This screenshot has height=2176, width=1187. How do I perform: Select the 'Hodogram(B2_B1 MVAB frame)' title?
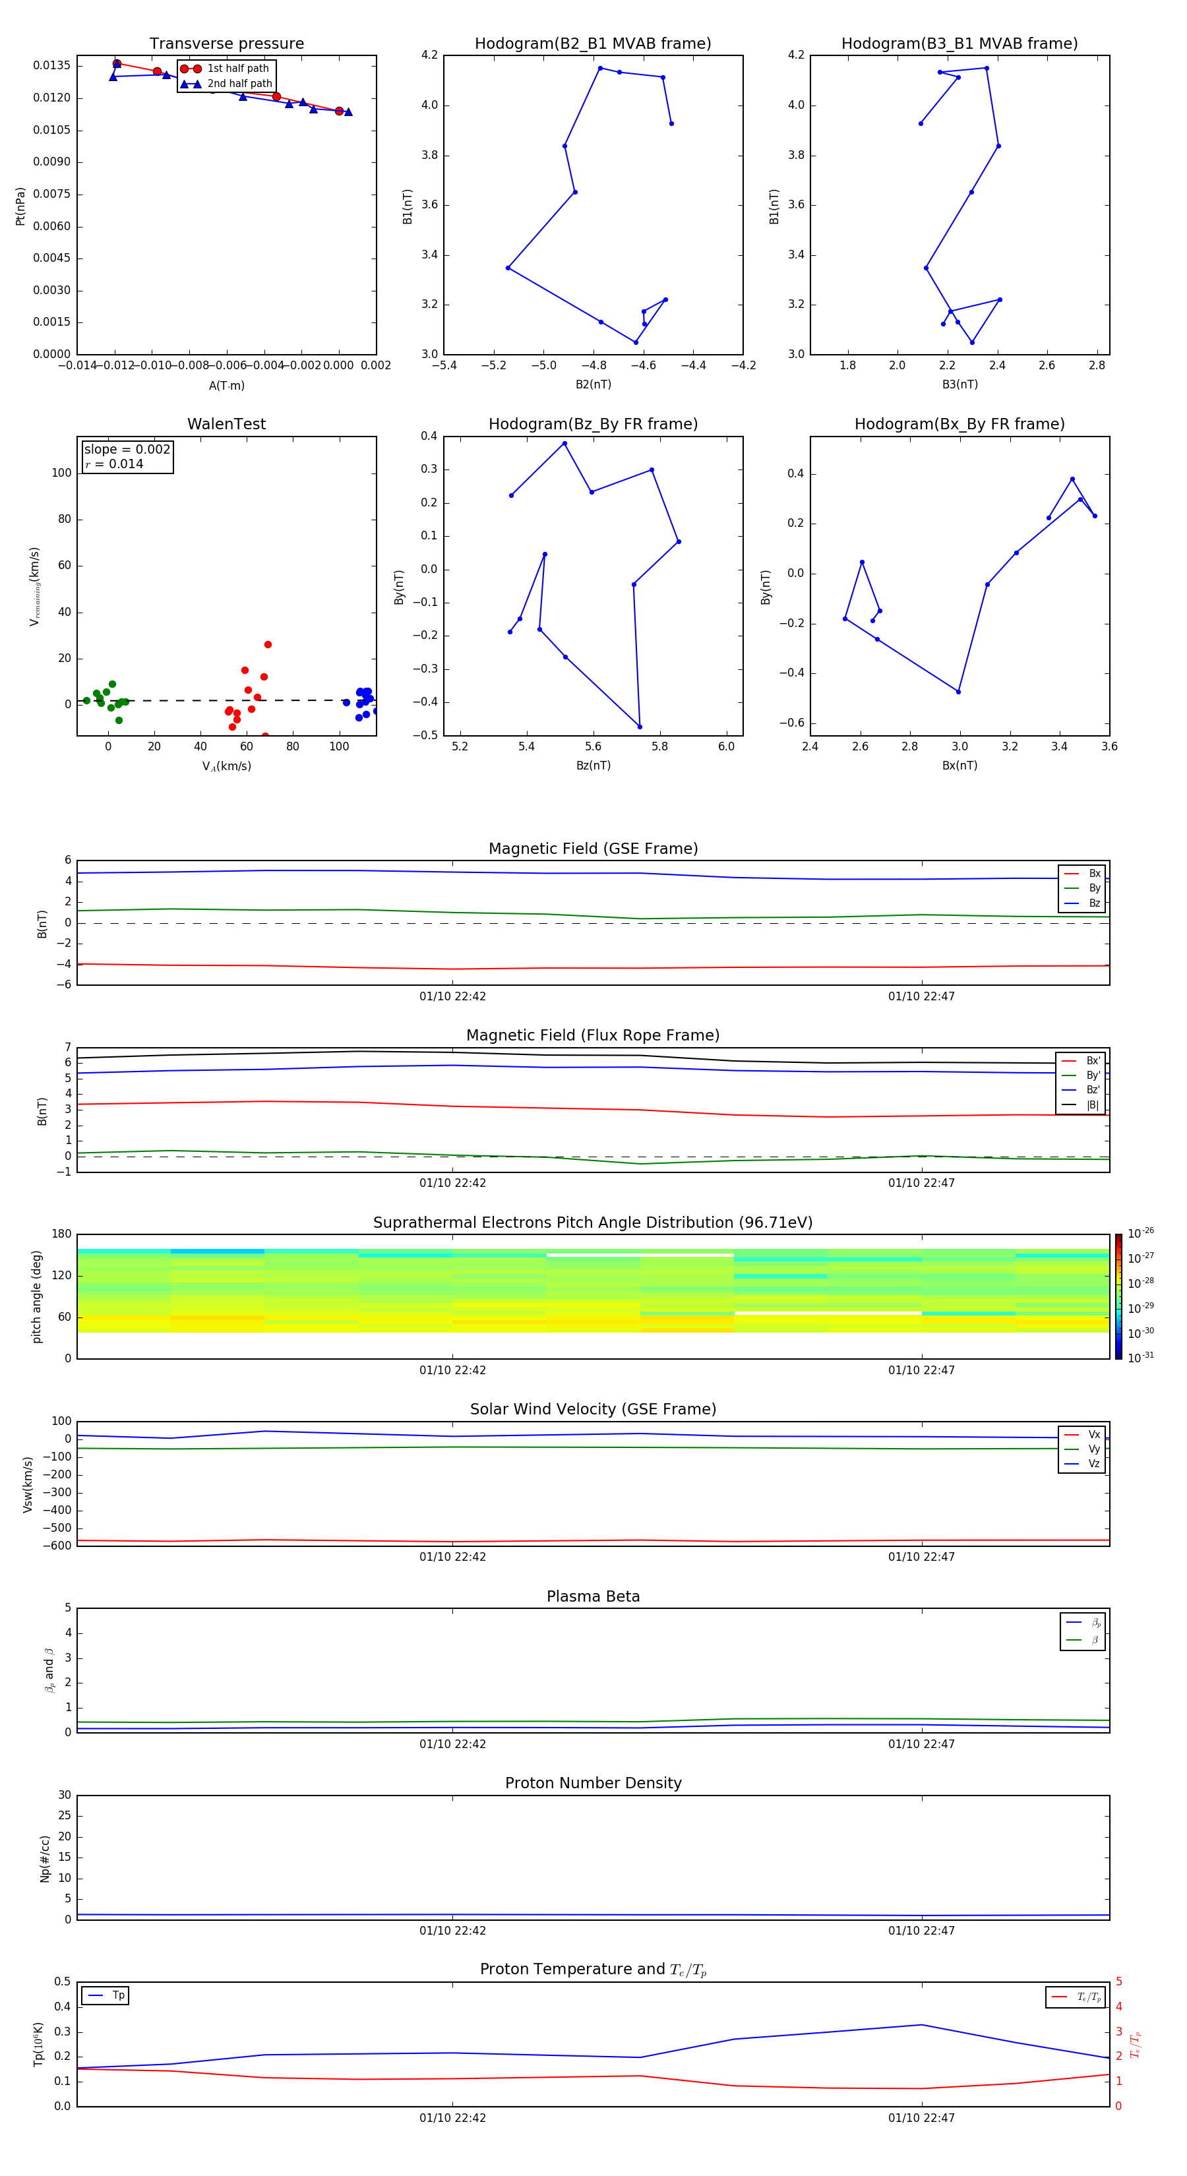pyautogui.click(x=593, y=44)
